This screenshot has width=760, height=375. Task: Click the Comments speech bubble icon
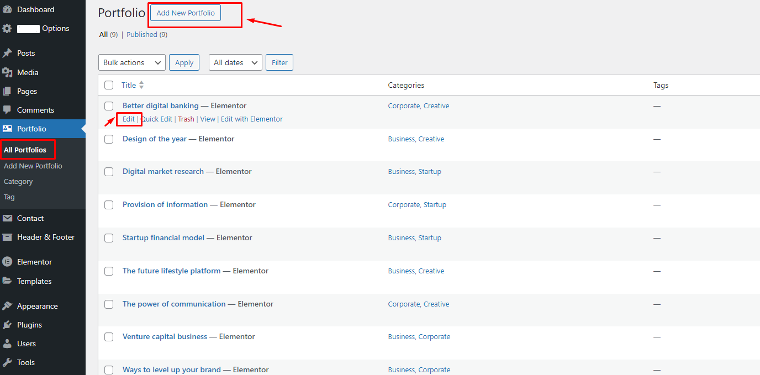[7, 110]
